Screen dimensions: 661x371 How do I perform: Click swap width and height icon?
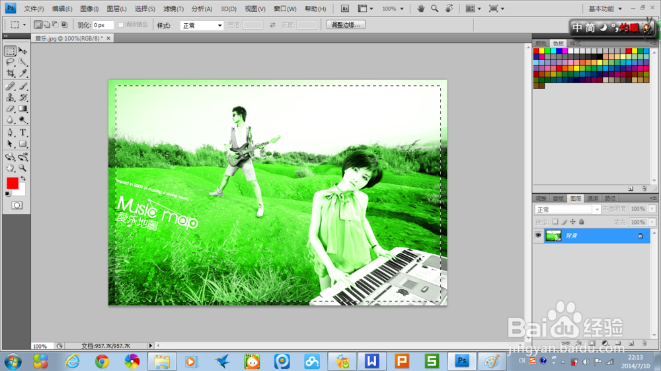273,25
